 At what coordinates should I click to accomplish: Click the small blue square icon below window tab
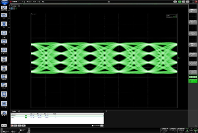click(12, 8)
